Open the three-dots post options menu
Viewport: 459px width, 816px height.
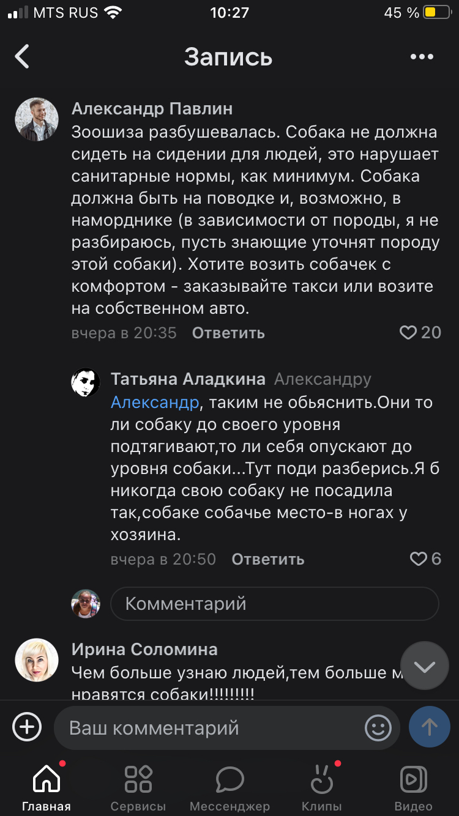(x=422, y=57)
